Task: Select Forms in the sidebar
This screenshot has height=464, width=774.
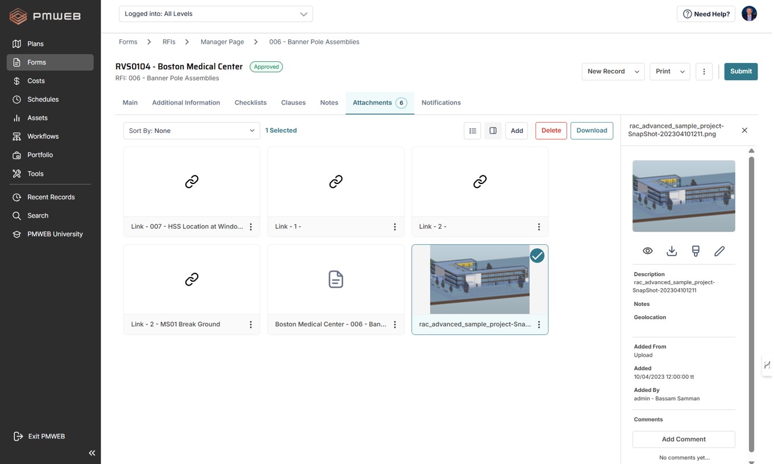Action: [50, 62]
